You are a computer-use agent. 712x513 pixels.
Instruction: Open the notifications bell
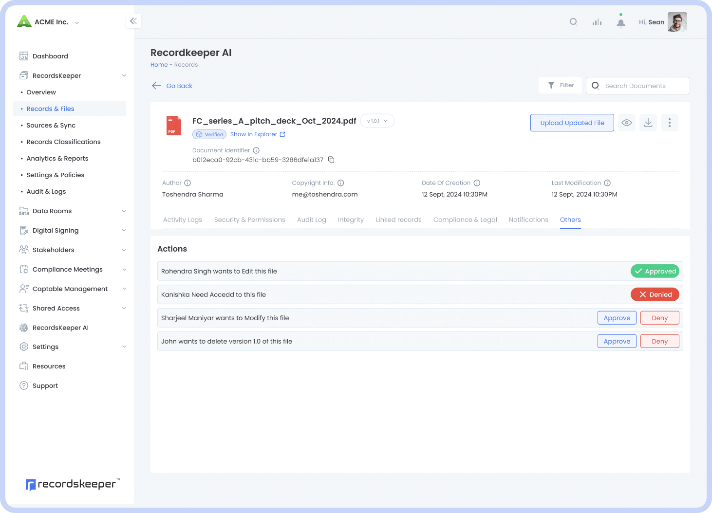pyautogui.click(x=620, y=22)
